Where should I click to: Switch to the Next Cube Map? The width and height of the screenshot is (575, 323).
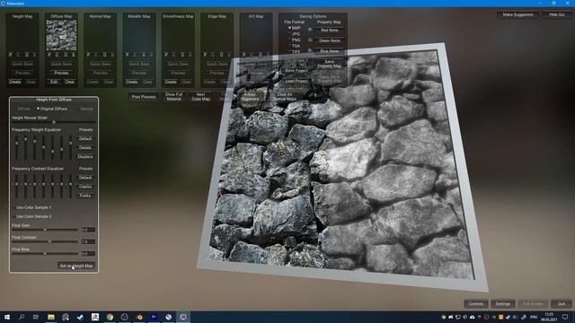tap(201, 97)
